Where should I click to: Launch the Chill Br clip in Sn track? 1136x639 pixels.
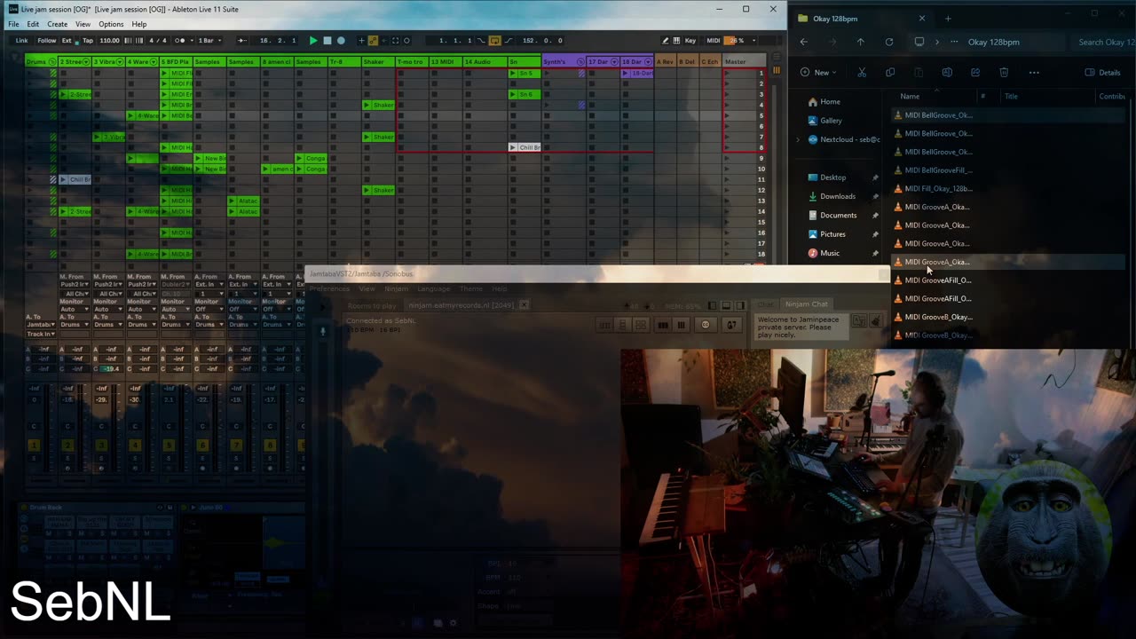513,147
